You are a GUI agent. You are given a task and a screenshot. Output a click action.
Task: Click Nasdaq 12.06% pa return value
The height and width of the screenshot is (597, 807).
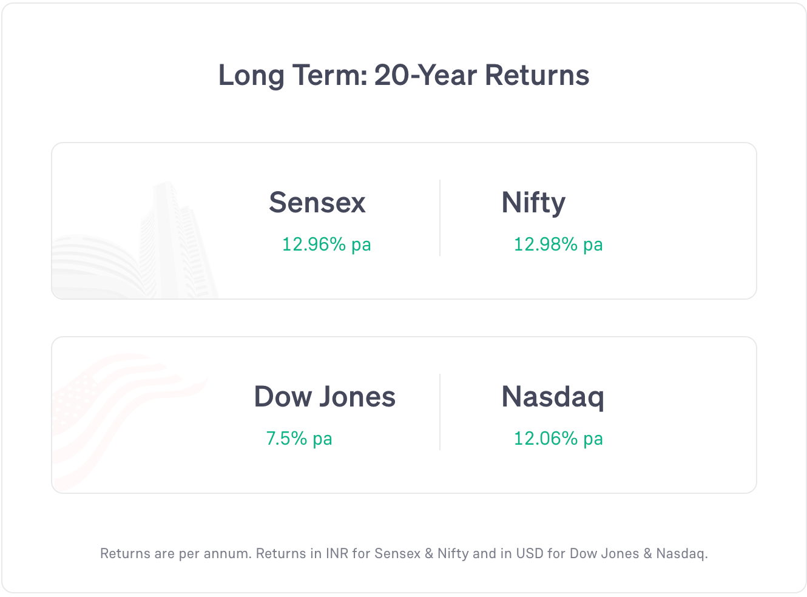pos(558,439)
